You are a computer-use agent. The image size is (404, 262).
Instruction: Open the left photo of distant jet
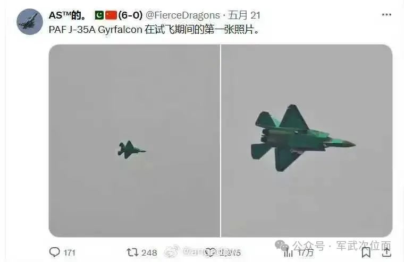[x=134, y=141]
